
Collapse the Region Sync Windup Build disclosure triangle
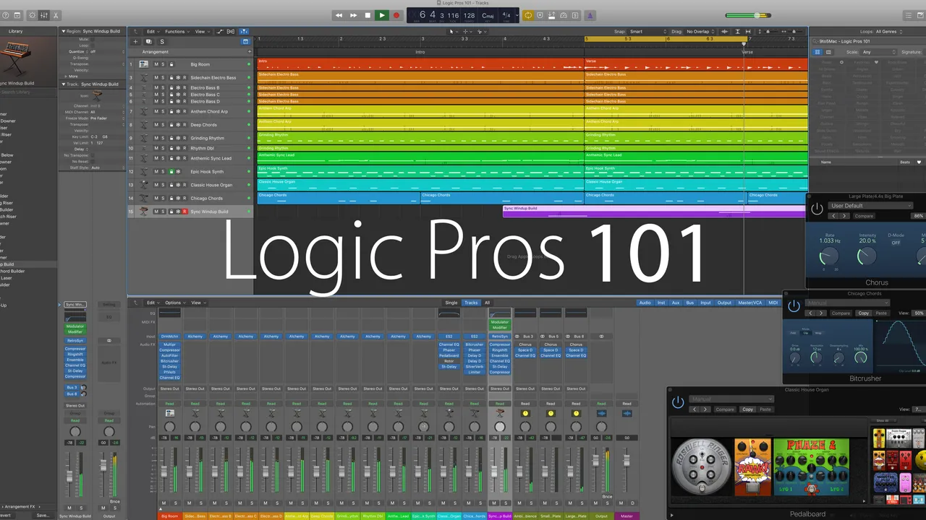click(62, 32)
